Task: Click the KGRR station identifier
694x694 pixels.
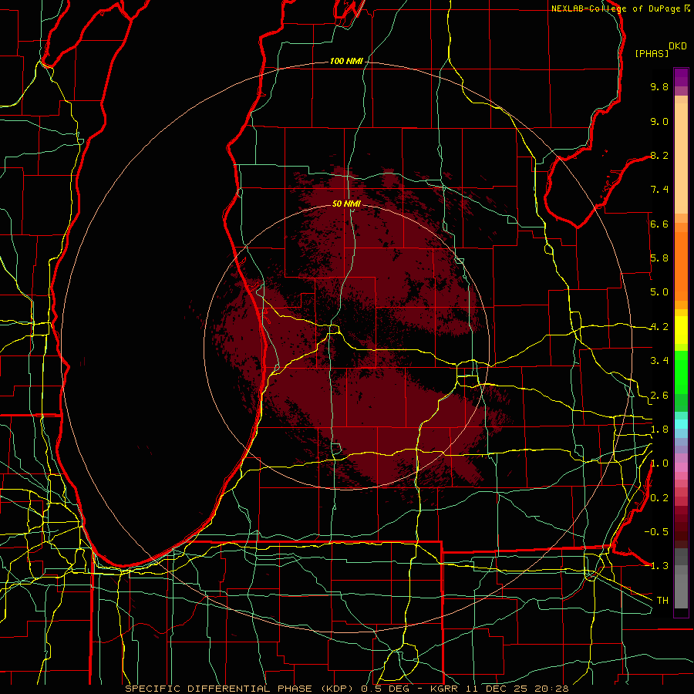Action: (445, 689)
